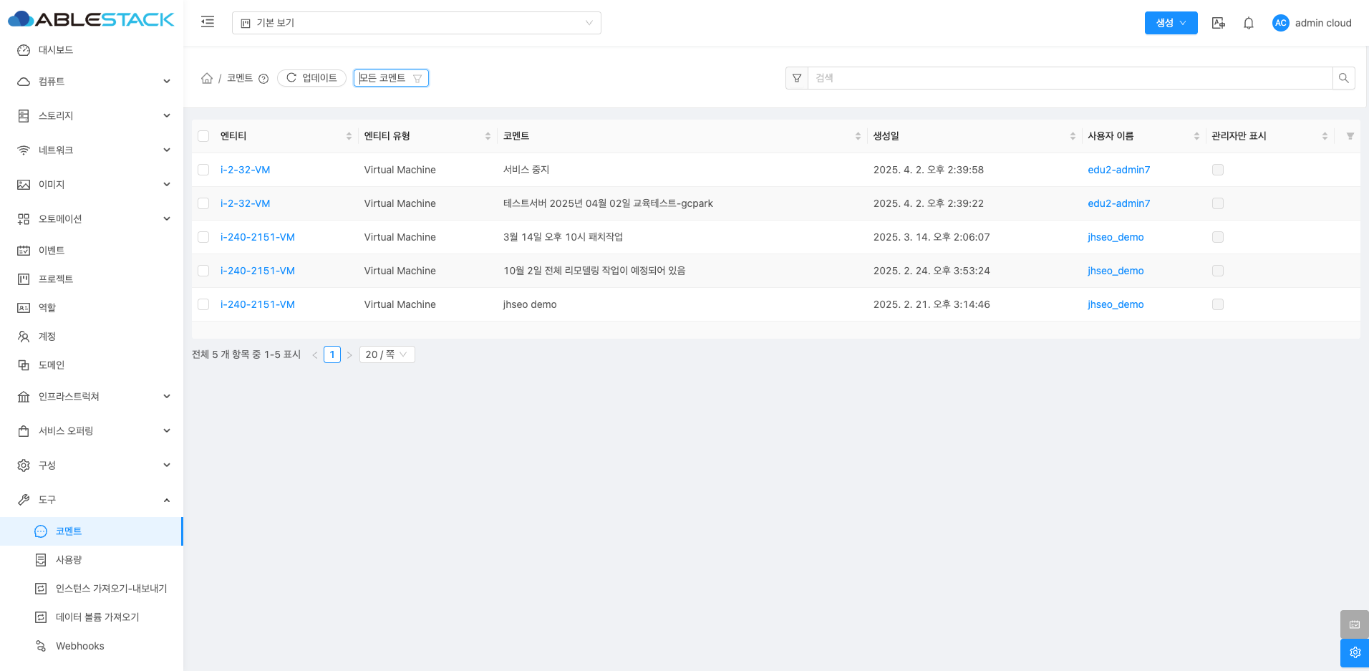Focus the 검색 search field

(x=1070, y=78)
